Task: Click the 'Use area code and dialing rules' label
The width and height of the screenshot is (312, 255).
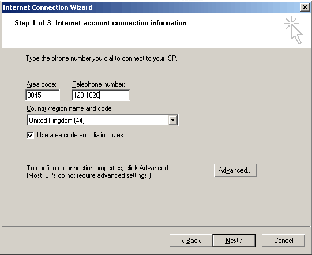Action: tap(80, 135)
